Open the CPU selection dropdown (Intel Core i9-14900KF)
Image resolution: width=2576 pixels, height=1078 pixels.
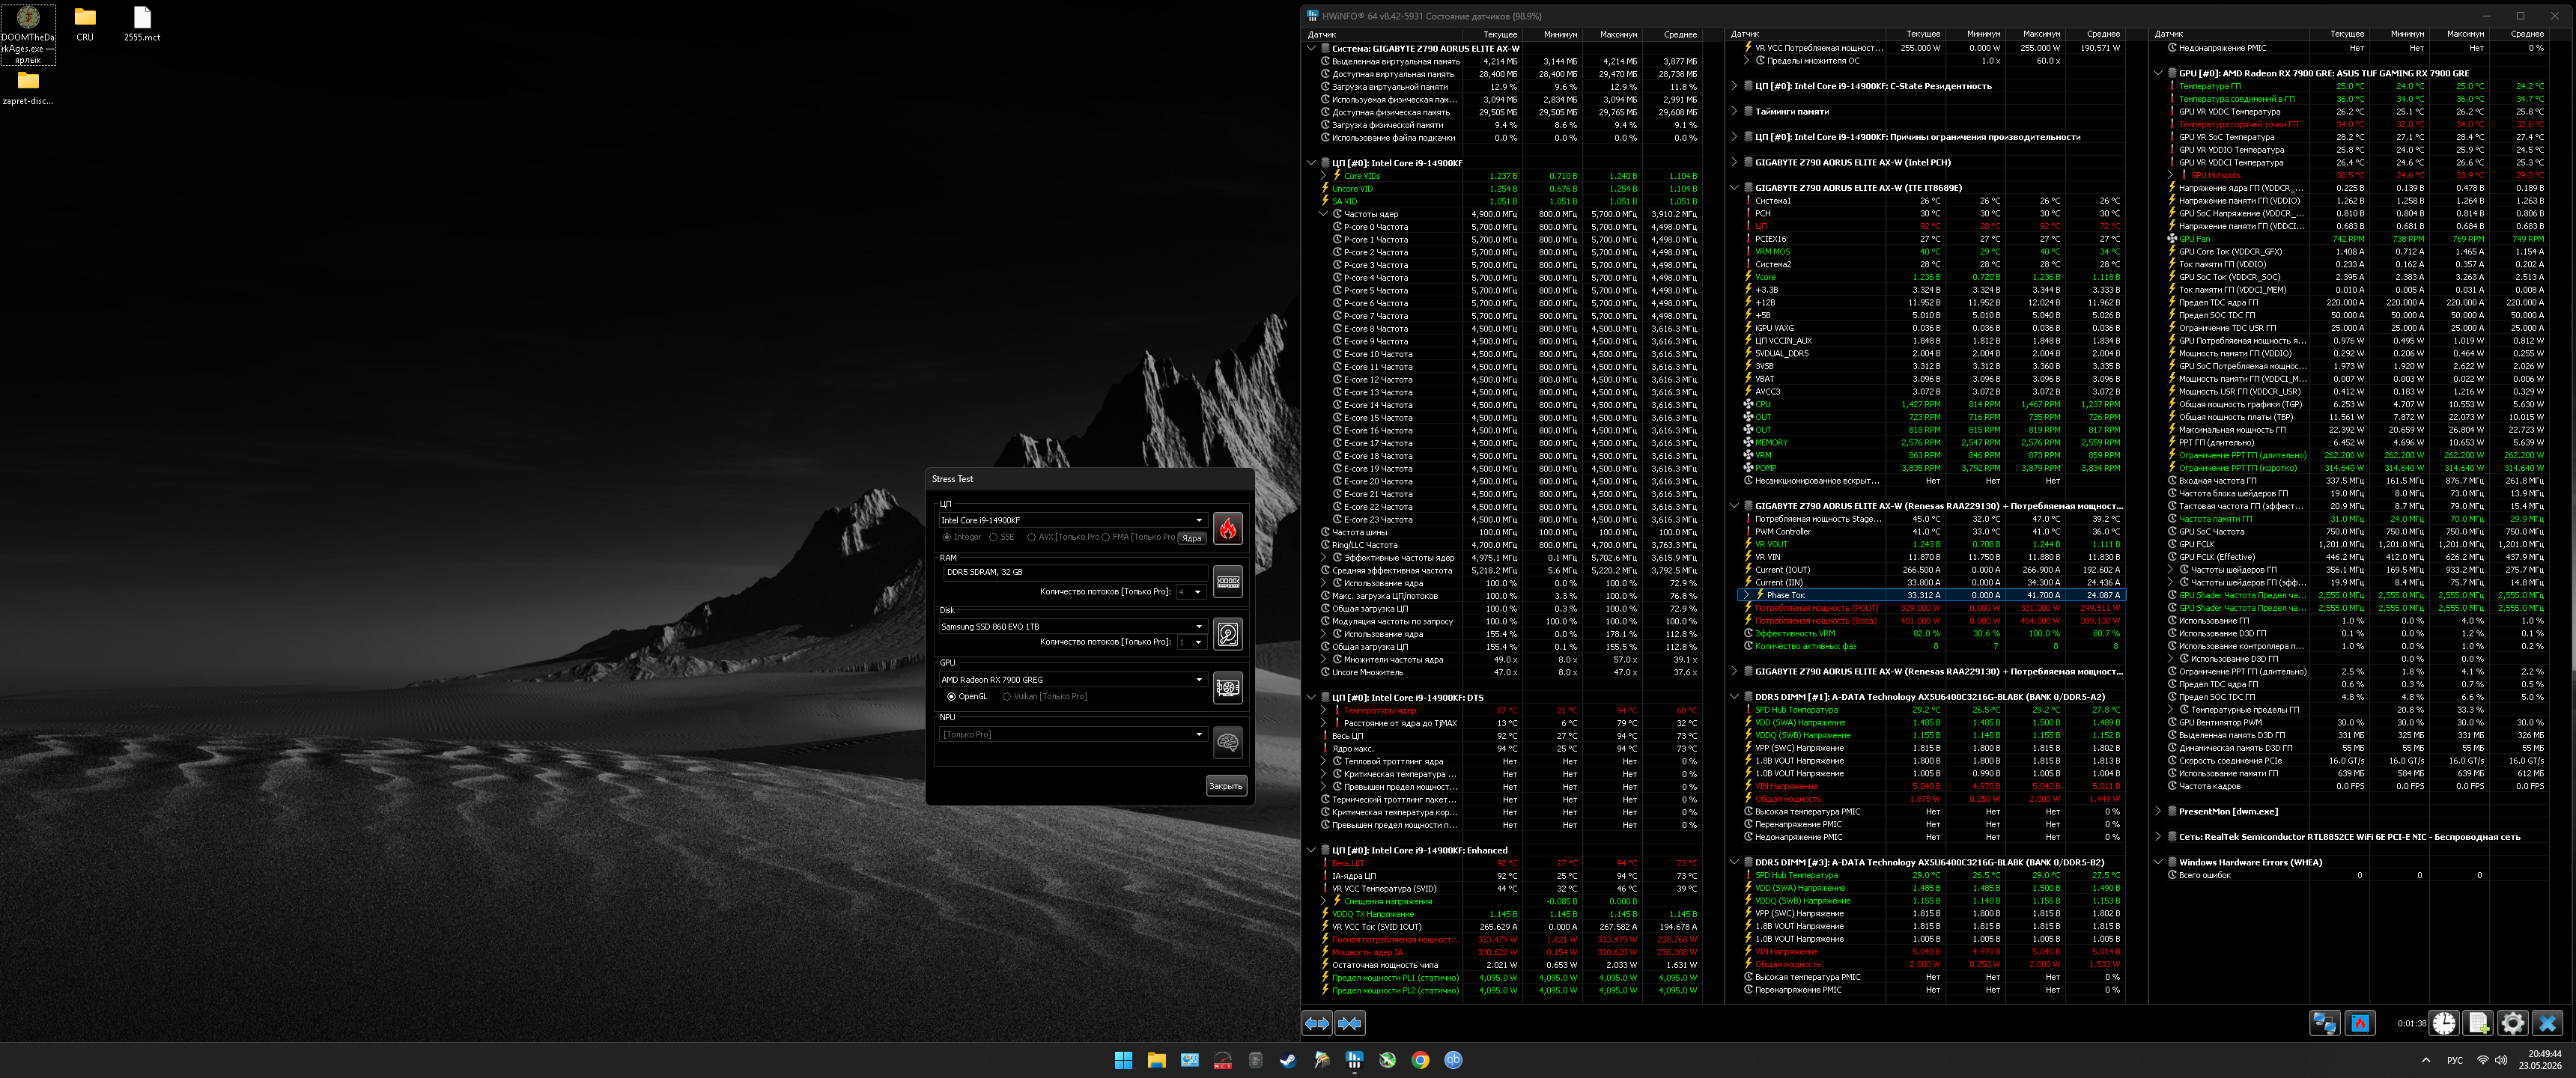(x=1072, y=520)
